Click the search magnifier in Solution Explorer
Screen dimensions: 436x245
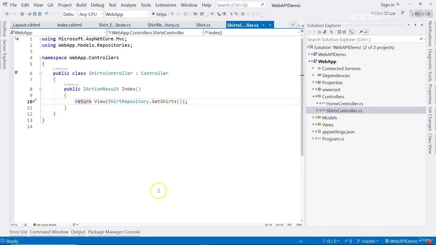coord(421,39)
